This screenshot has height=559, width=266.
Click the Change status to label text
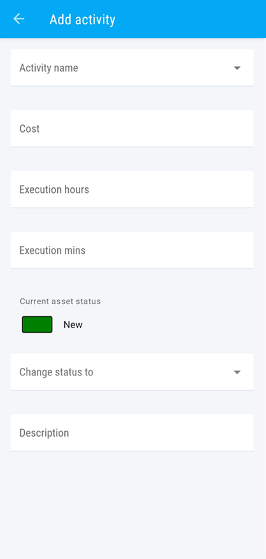click(x=56, y=372)
